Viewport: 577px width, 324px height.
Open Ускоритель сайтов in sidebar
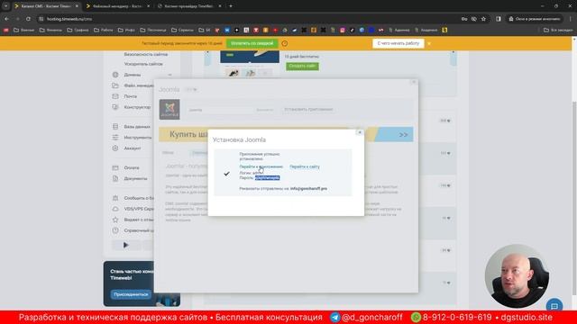tap(143, 64)
